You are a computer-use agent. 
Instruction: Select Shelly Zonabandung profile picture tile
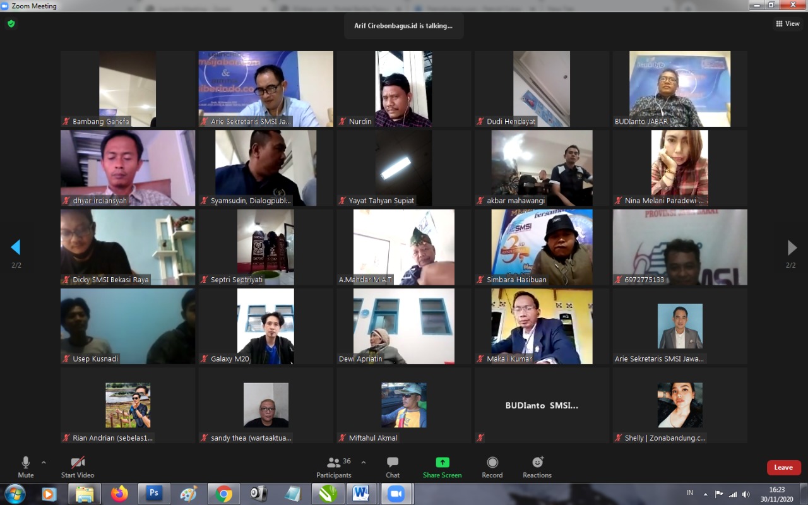680,405
